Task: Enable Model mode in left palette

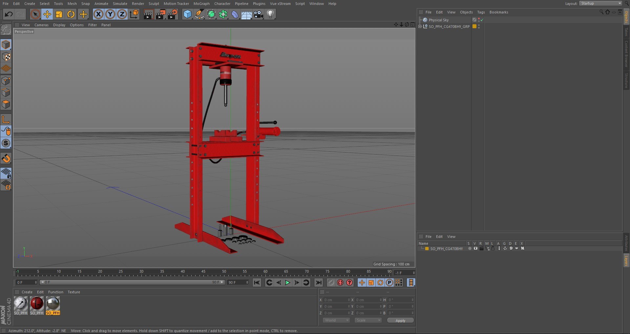Action: pos(6,45)
